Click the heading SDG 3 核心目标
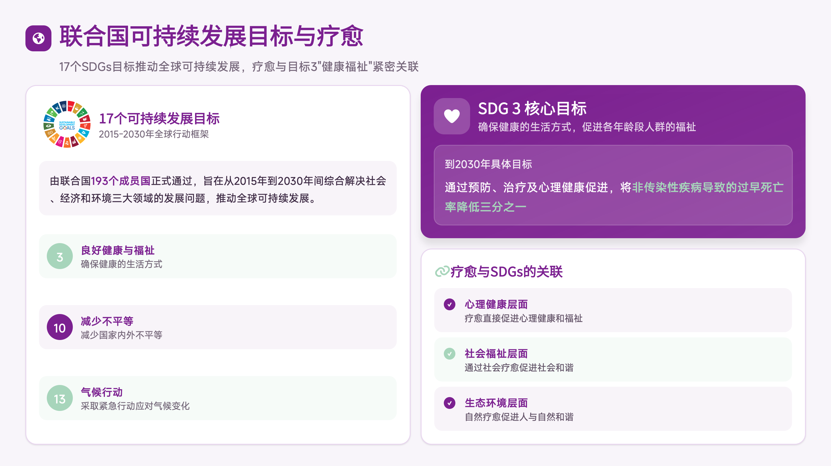 (x=532, y=108)
